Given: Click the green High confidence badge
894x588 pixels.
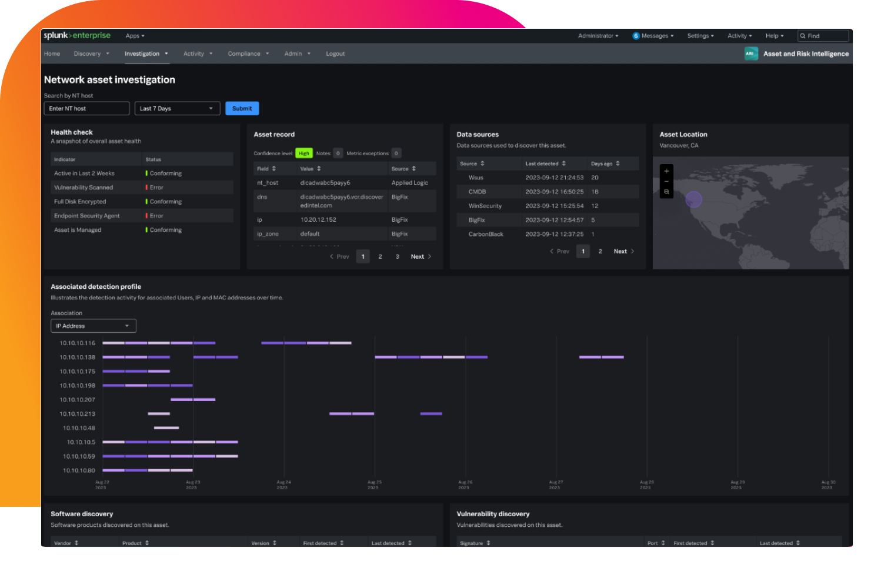Looking at the screenshot, I should pos(303,153).
